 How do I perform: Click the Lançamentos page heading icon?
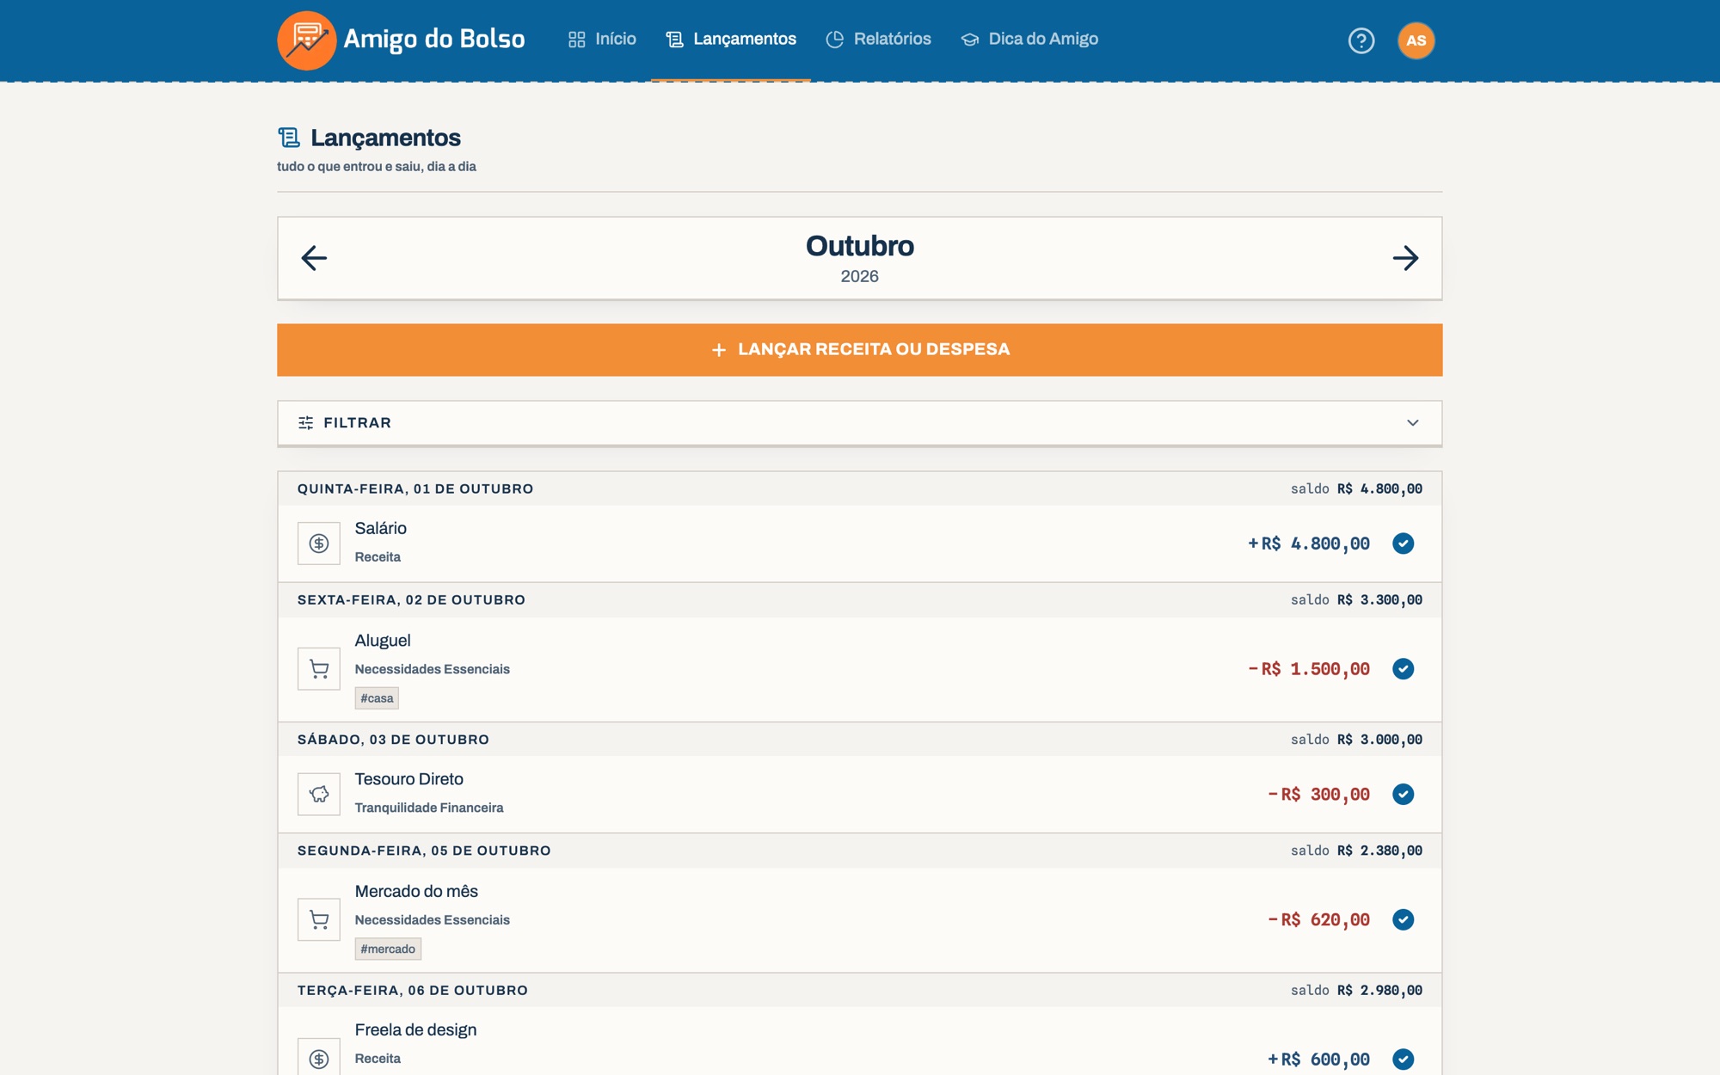pos(289,138)
